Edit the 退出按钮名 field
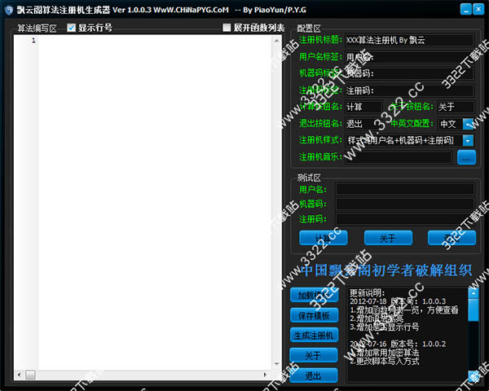The width and height of the screenshot is (489, 391). [x=363, y=124]
